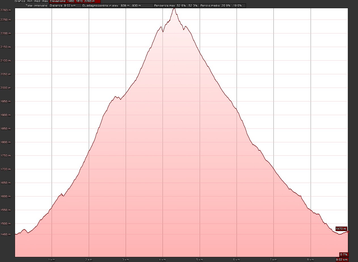Click the summit peak of the elevation profile
The height and width of the screenshot is (262, 358).
(174, 9)
